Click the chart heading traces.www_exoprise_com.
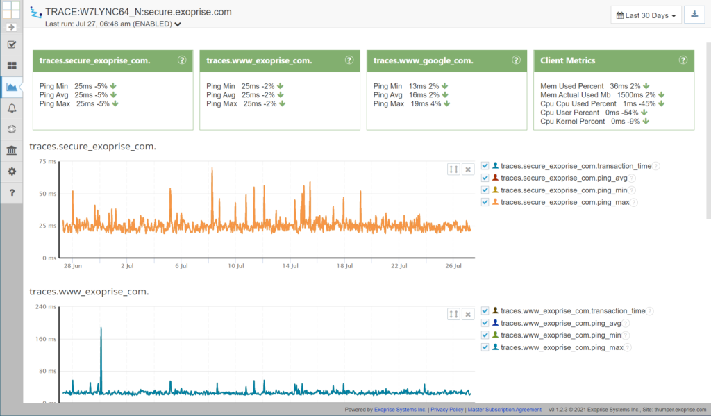This screenshot has width=711, height=416. click(x=89, y=291)
